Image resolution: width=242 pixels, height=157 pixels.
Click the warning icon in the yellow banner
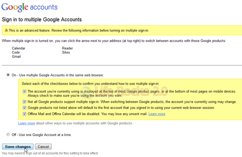point(6,30)
